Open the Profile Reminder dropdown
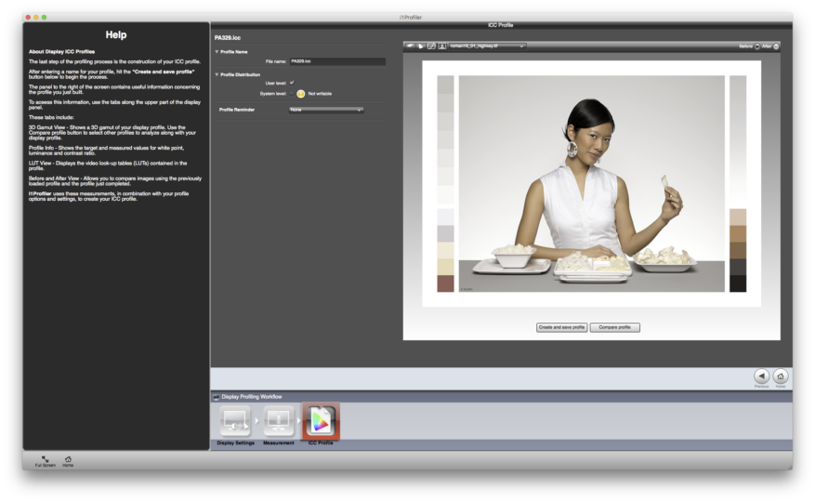Viewport: 815px width, 502px height. [x=325, y=110]
